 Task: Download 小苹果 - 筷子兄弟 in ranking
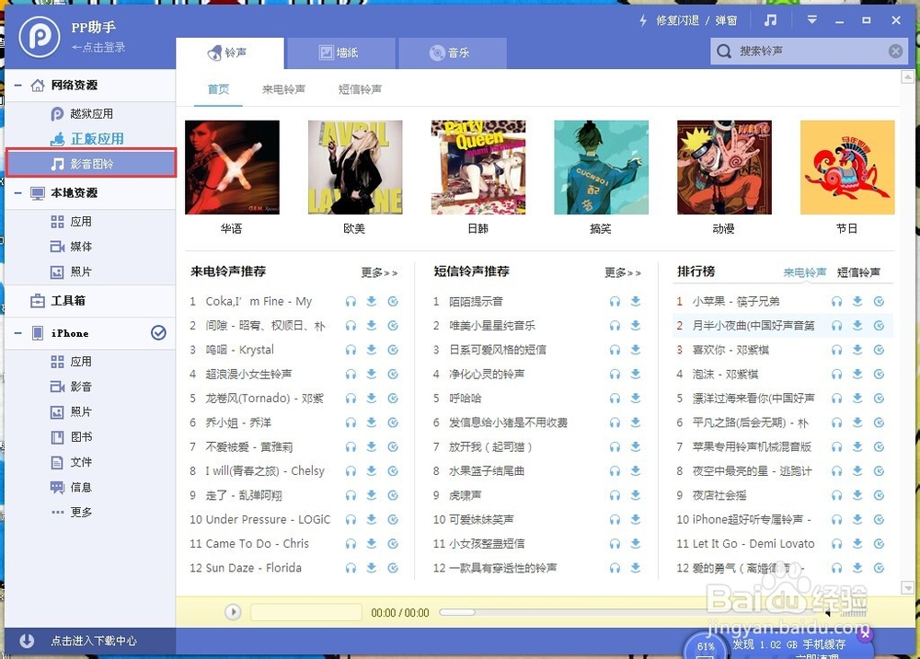(857, 302)
